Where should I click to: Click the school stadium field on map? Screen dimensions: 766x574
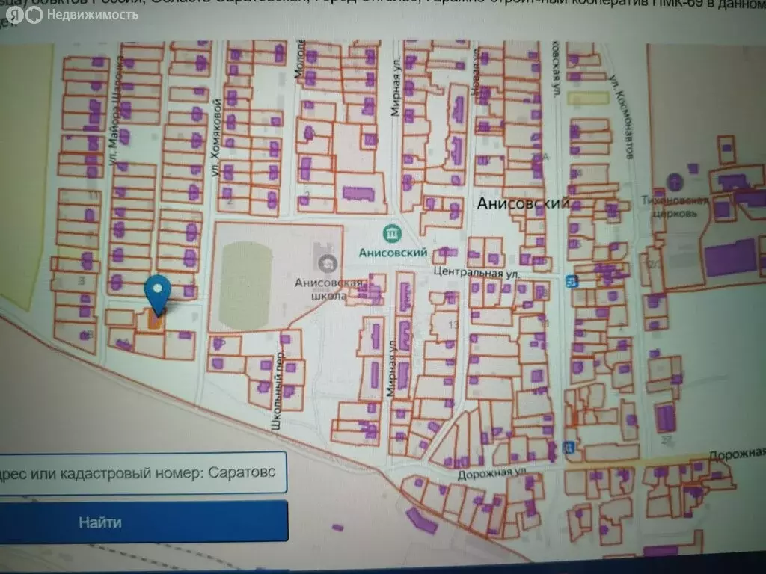(x=245, y=286)
